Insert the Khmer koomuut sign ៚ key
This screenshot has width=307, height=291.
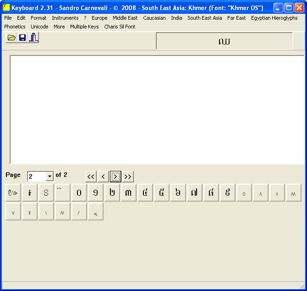[13, 192]
